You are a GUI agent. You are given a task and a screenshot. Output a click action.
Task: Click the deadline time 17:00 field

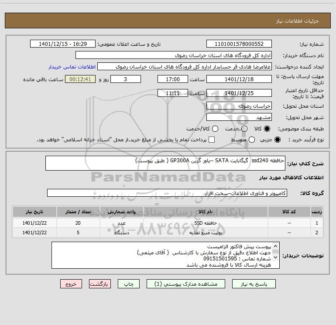coord(173,79)
